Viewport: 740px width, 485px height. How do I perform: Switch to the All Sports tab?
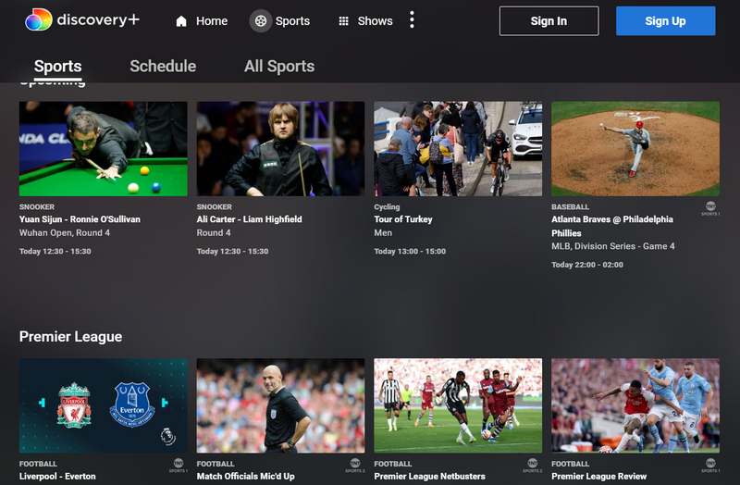279,66
